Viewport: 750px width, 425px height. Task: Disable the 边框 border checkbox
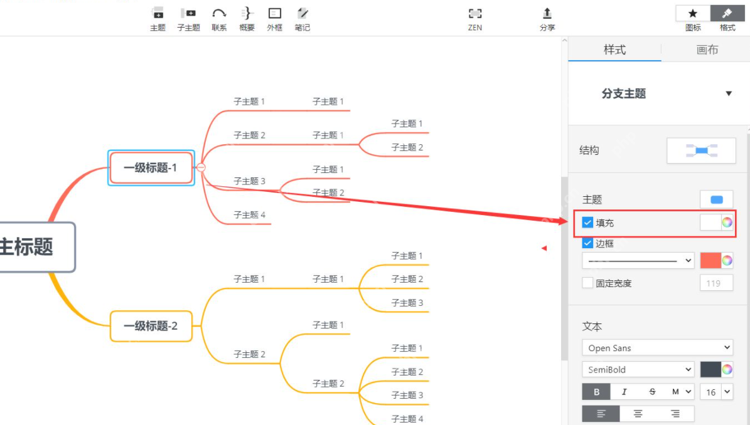[x=587, y=243]
